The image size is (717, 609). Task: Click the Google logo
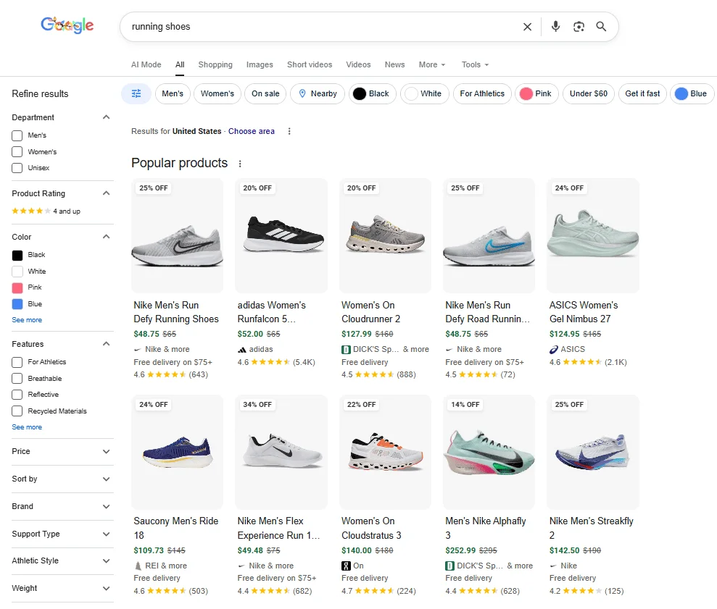pos(67,25)
